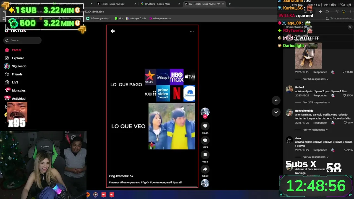
Task: Go to the previous video with up arrow
Action: [276, 100]
